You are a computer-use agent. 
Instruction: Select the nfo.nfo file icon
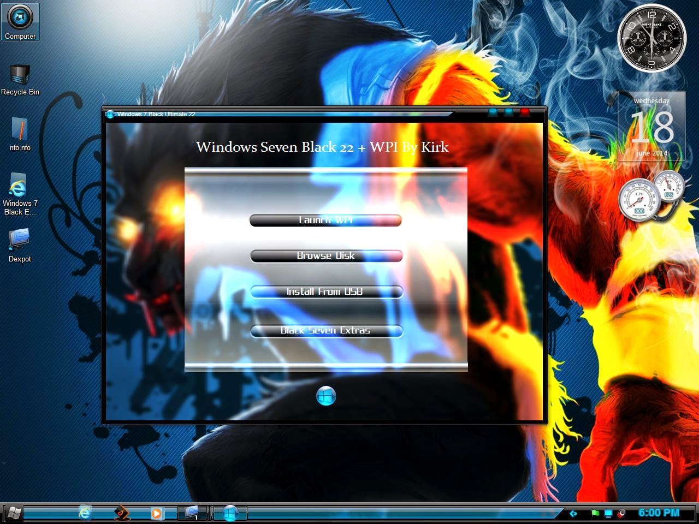pyautogui.click(x=20, y=134)
